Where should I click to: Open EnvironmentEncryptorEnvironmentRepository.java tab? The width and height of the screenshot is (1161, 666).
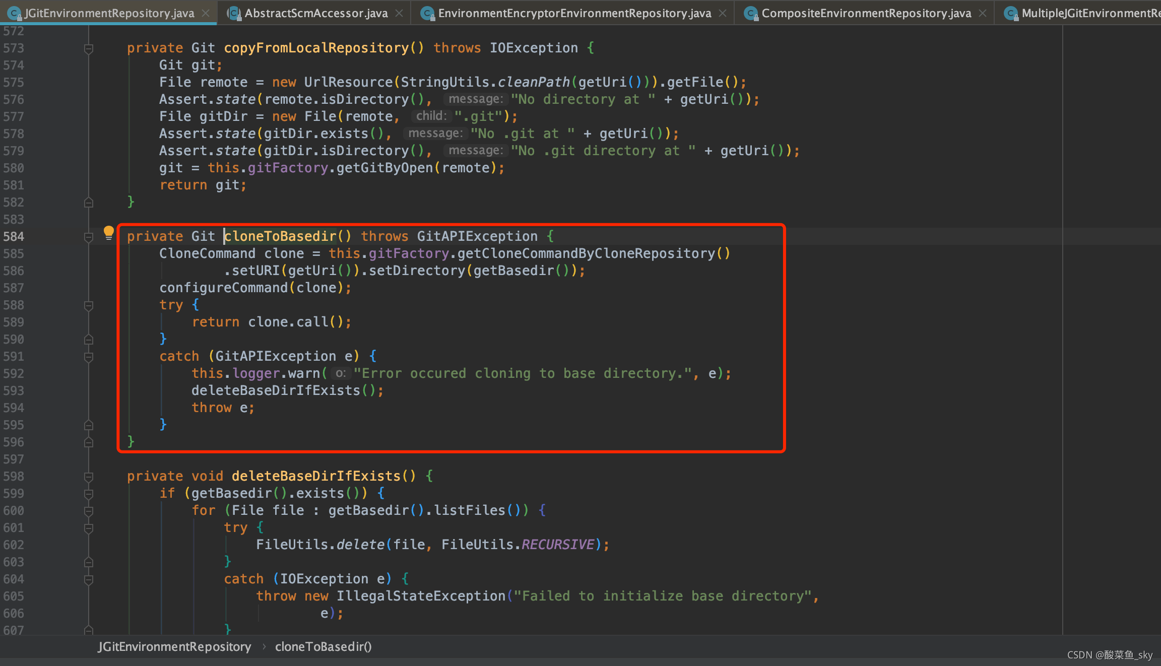[x=574, y=13]
